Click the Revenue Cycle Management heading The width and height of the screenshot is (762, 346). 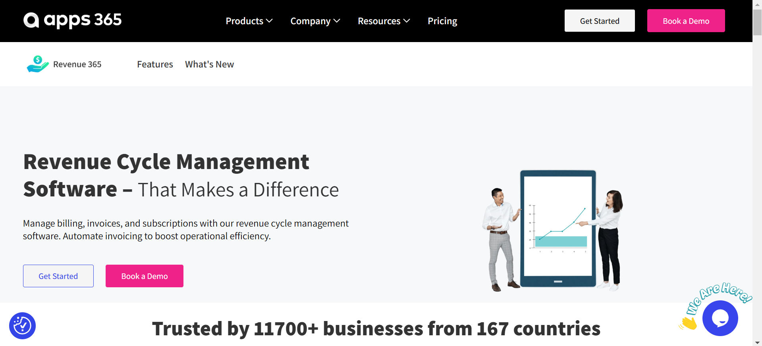tap(181, 175)
